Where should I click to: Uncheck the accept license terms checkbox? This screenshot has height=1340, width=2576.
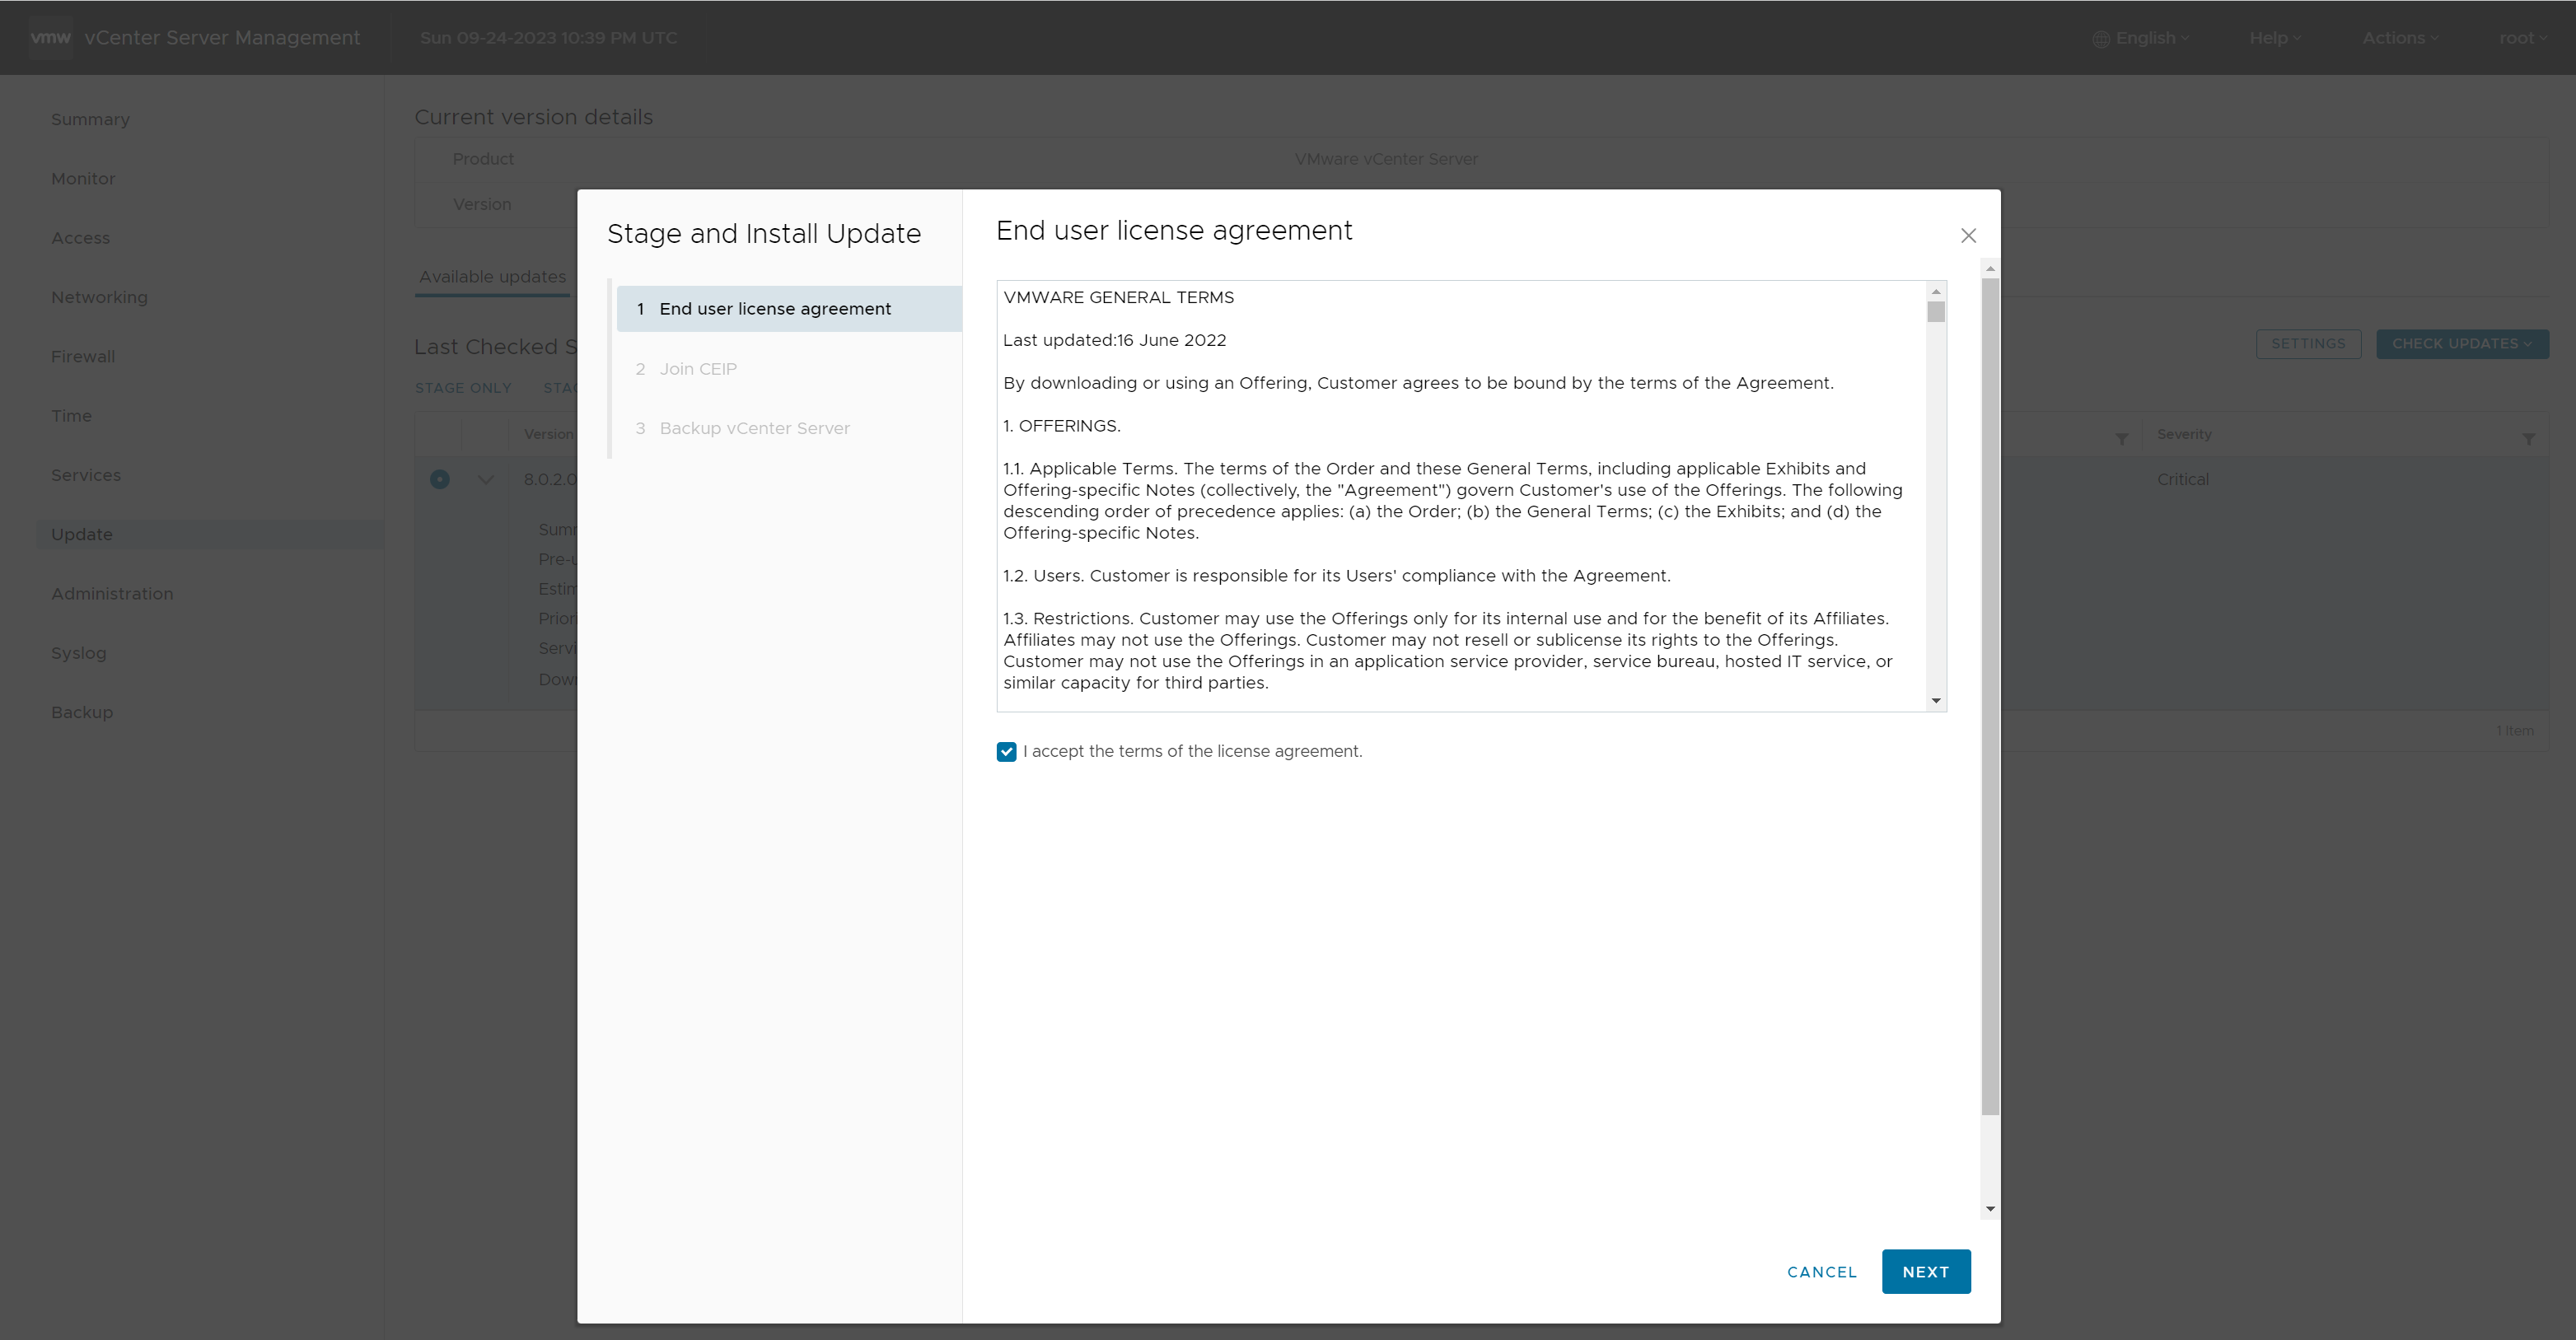pyautogui.click(x=1006, y=752)
